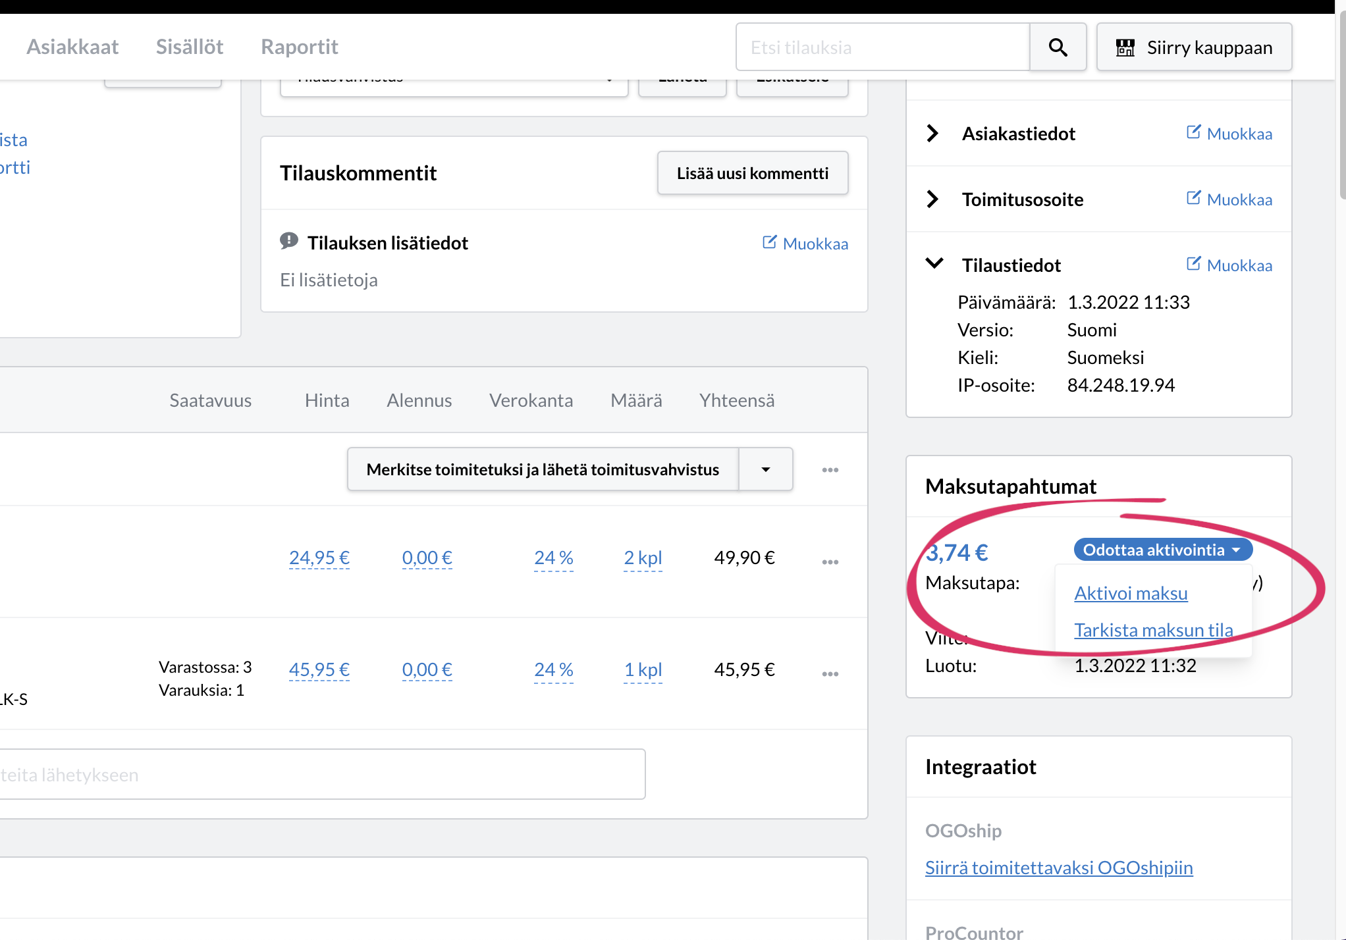This screenshot has height=940, width=1346.
Task: Click the store icon in Siirry kauppaan
Action: [1125, 47]
